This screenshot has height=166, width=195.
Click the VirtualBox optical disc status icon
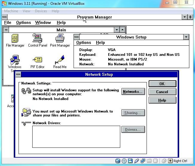[x=124, y=161]
